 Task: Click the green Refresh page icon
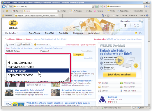point(97,6)
